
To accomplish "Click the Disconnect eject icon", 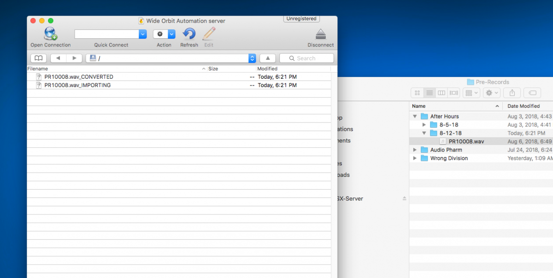I will 321,34.
